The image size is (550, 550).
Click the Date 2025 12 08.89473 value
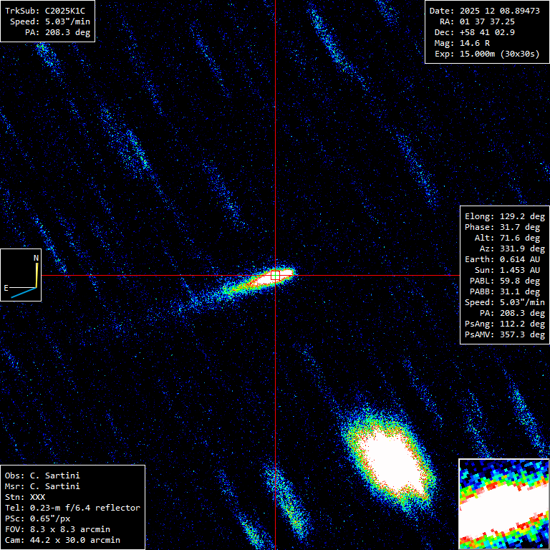pyautogui.click(x=484, y=11)
